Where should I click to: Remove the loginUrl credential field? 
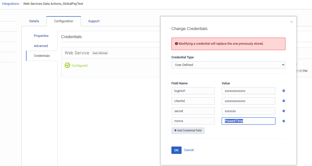point(284,91)
